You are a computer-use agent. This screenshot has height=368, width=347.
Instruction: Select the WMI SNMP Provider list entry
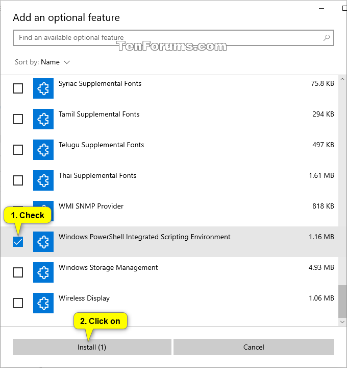(169, 211)
